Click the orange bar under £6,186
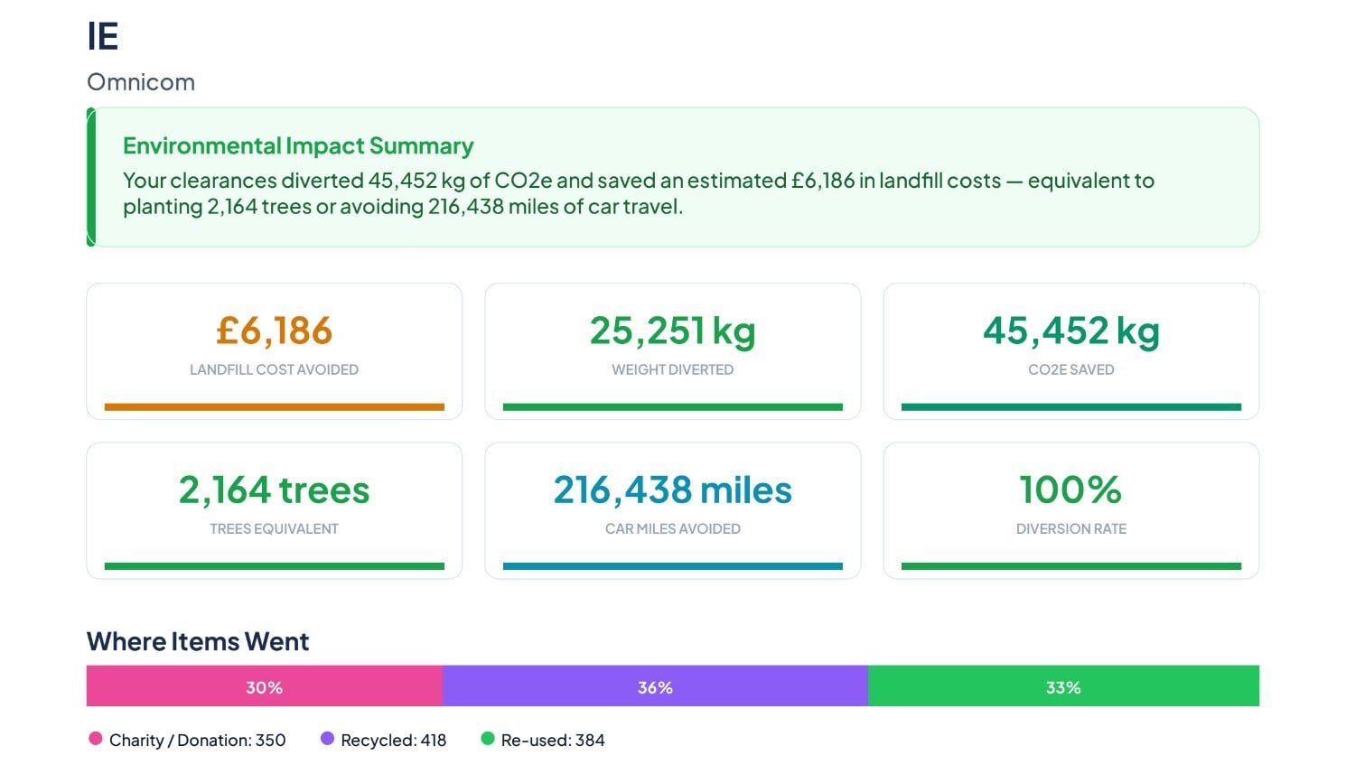Screen dimensions: 1346x774 pyautogui.click(x=275, y=407)
